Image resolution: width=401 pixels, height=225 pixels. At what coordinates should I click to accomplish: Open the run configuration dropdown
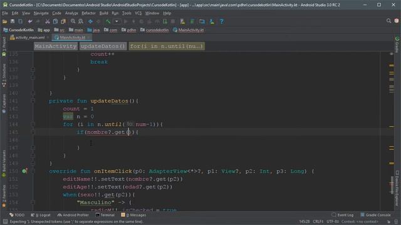click(117, 21)
